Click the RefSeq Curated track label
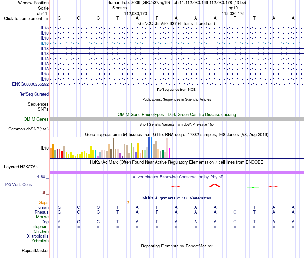The height and width of the screenshot is (258, 304). (34, 94)
